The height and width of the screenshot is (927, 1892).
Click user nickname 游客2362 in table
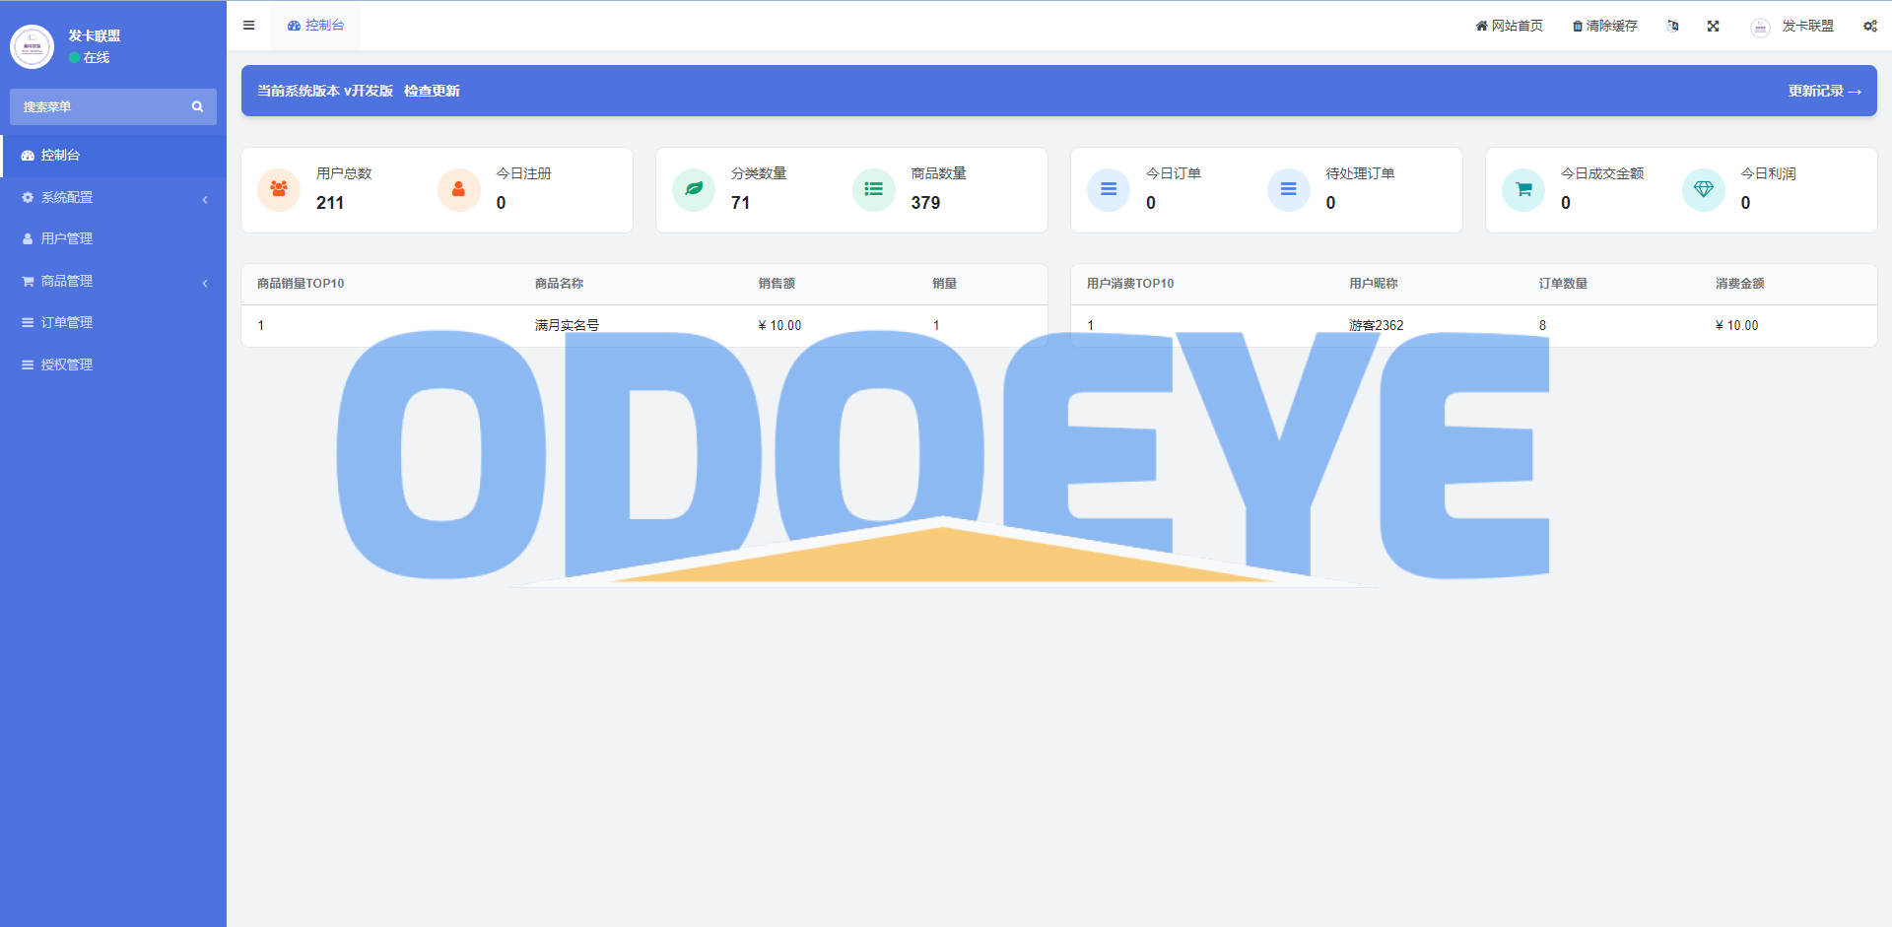pos(1377,325)
